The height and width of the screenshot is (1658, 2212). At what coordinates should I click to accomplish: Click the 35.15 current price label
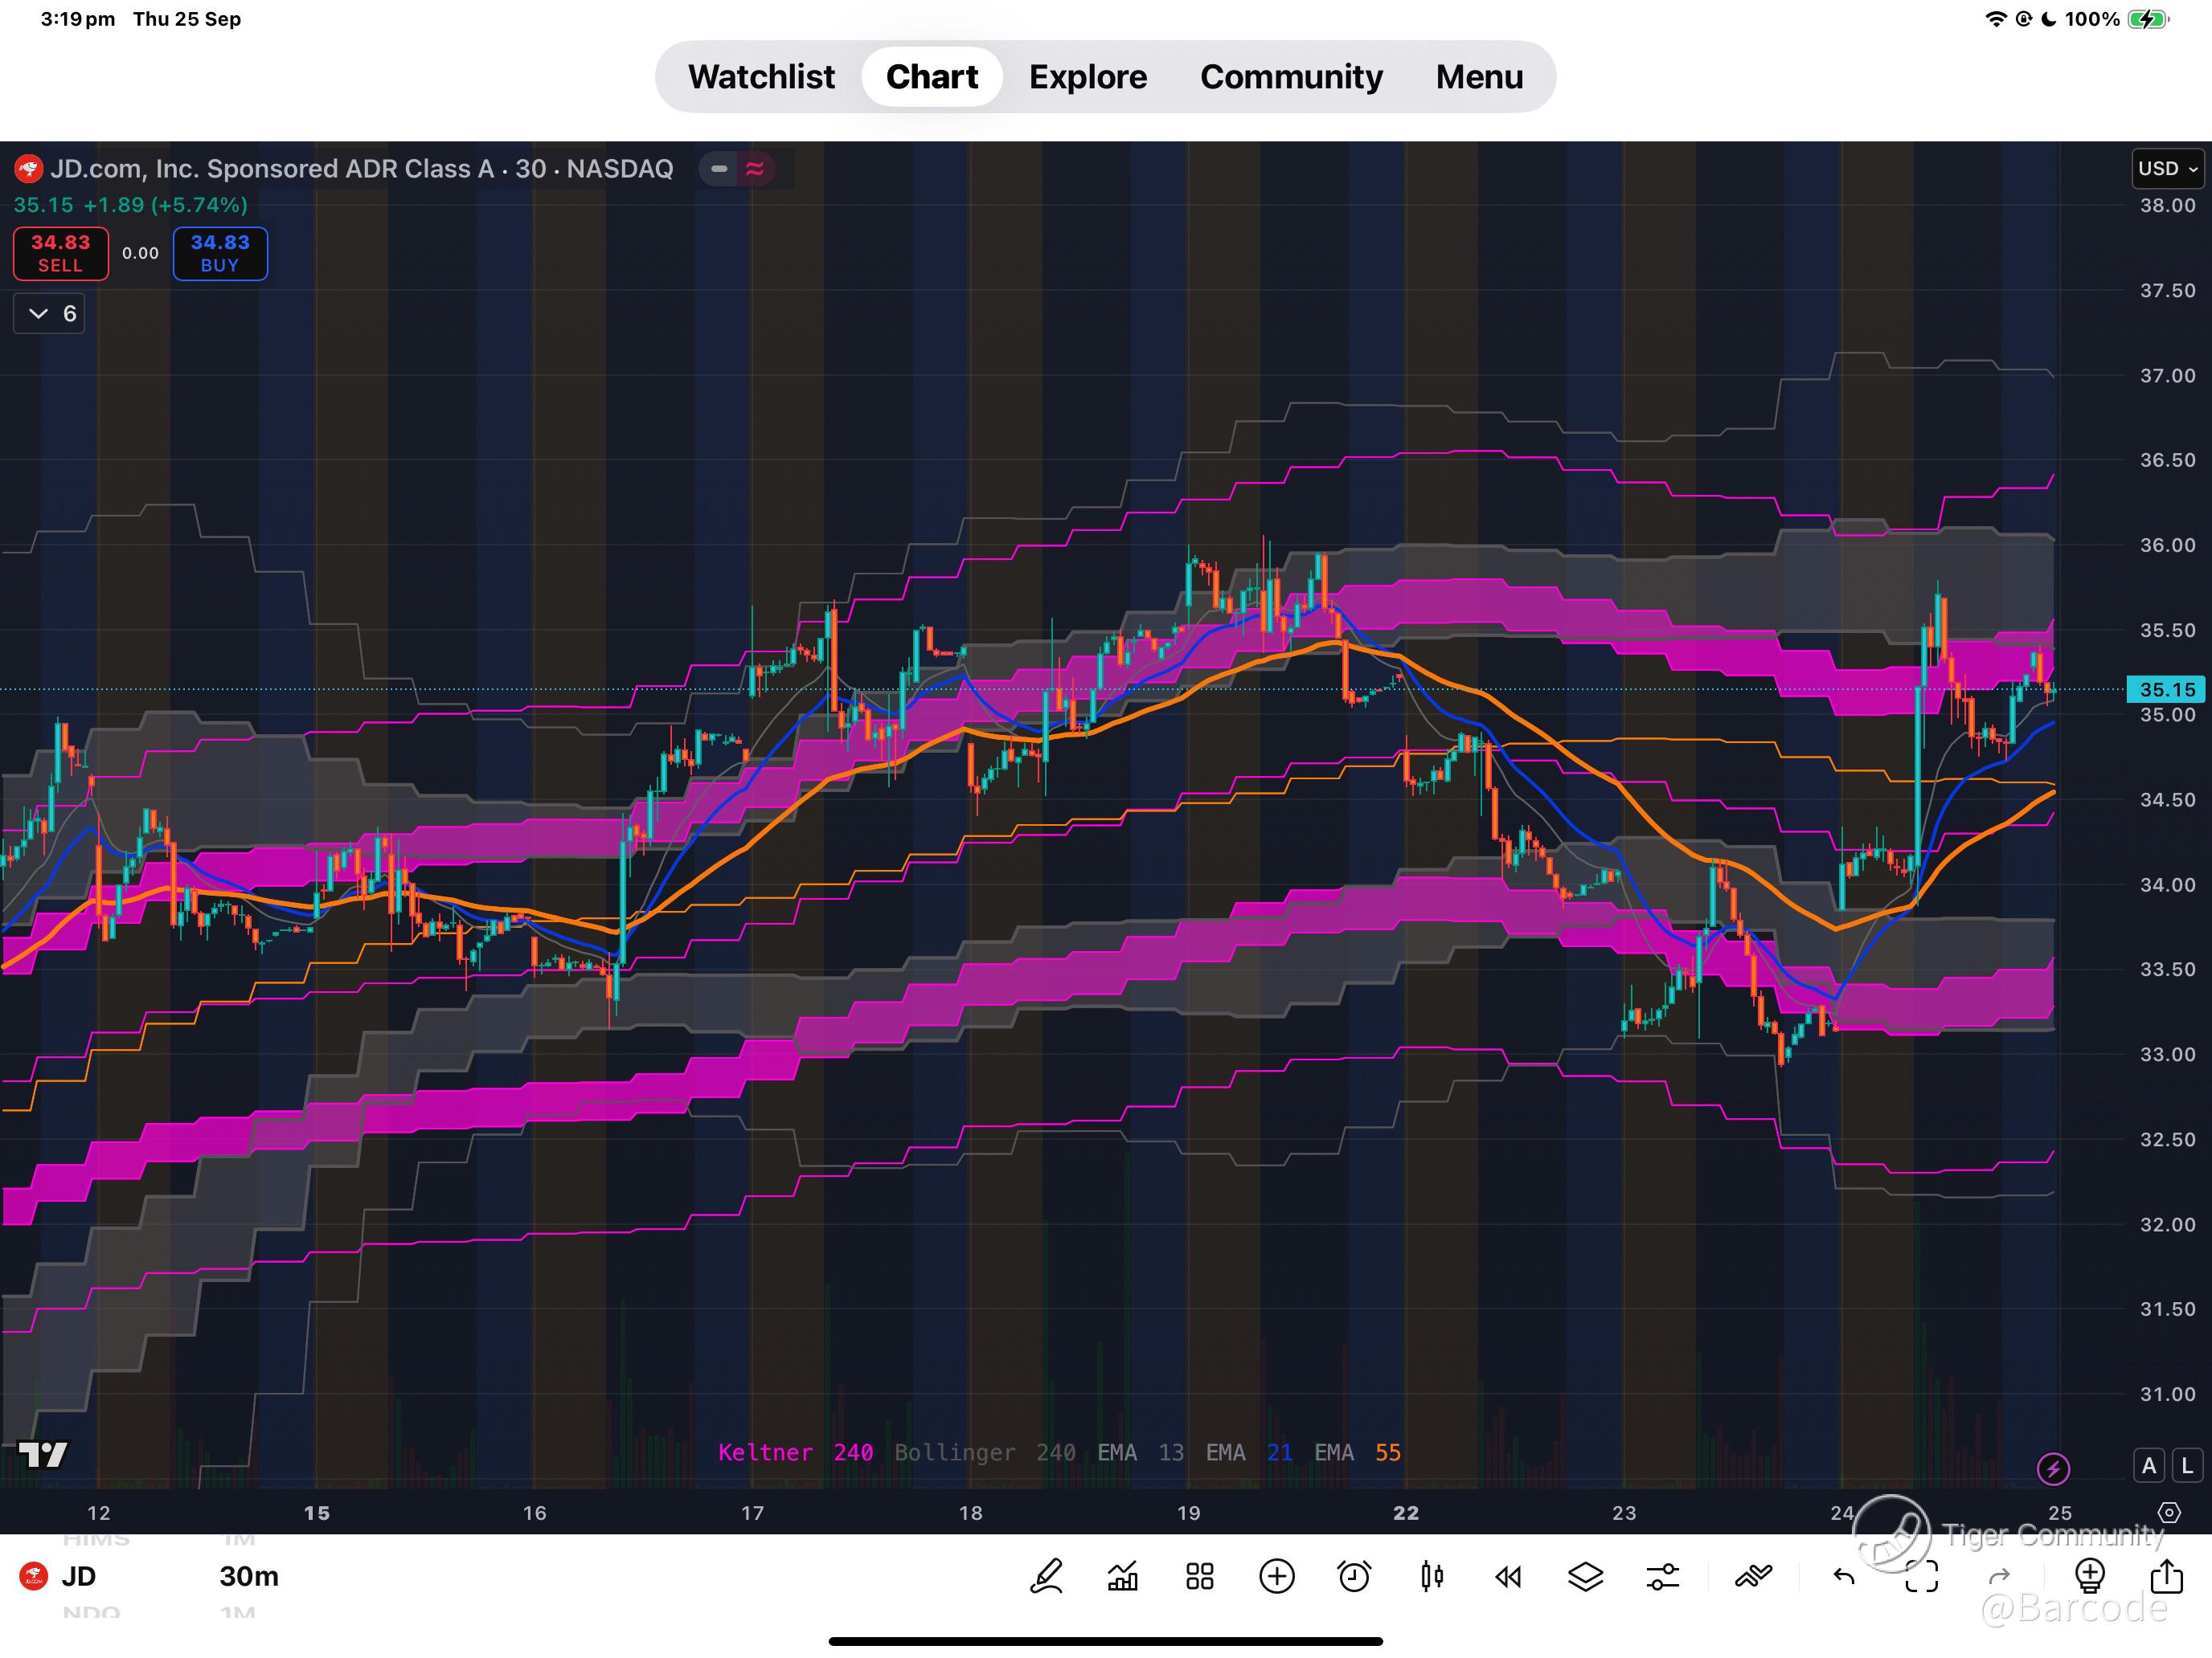2165,689
